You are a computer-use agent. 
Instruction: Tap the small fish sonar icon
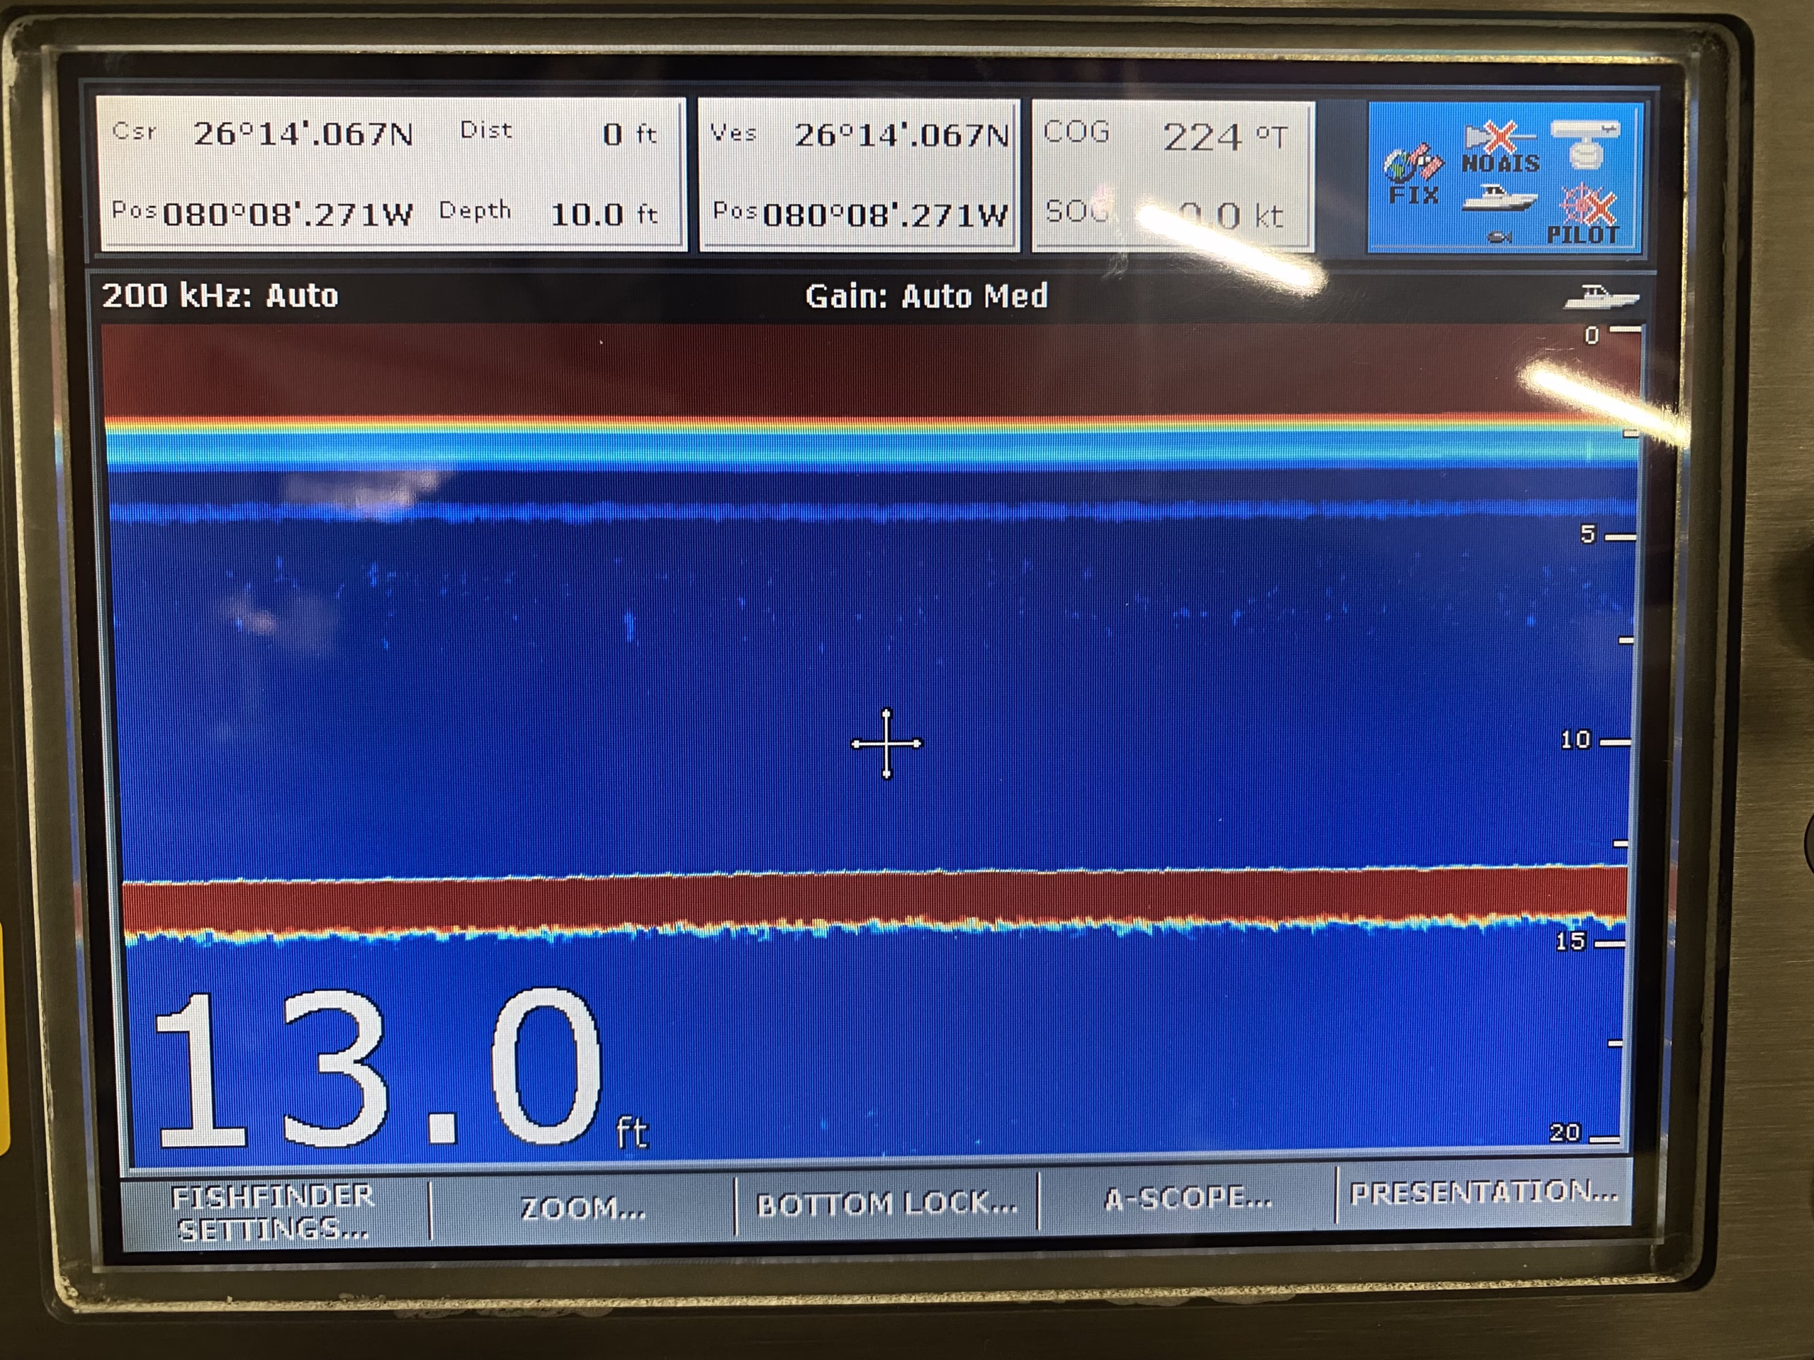click(1499, 237)
